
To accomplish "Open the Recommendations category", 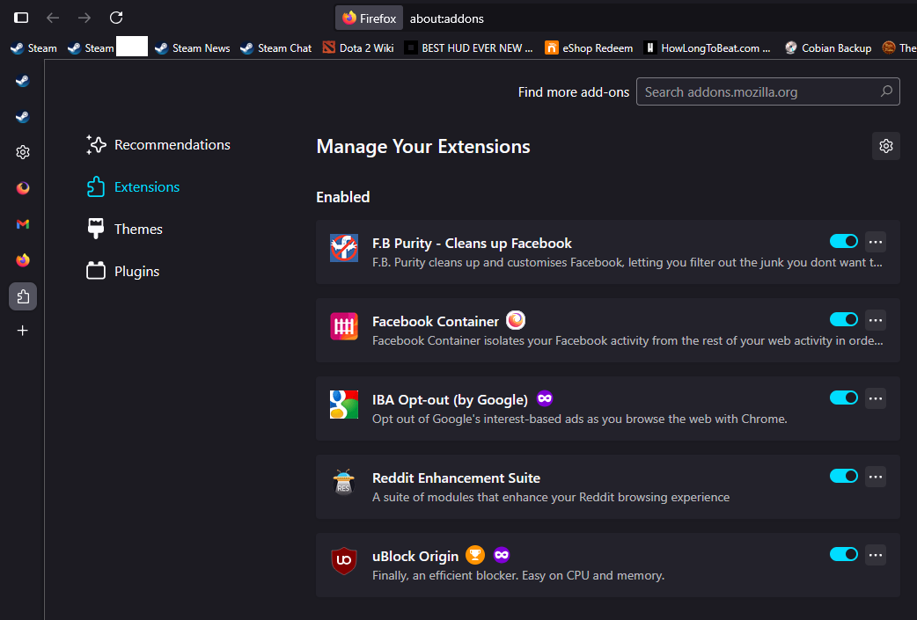I will pyautogui.click(x=158, y=144).
